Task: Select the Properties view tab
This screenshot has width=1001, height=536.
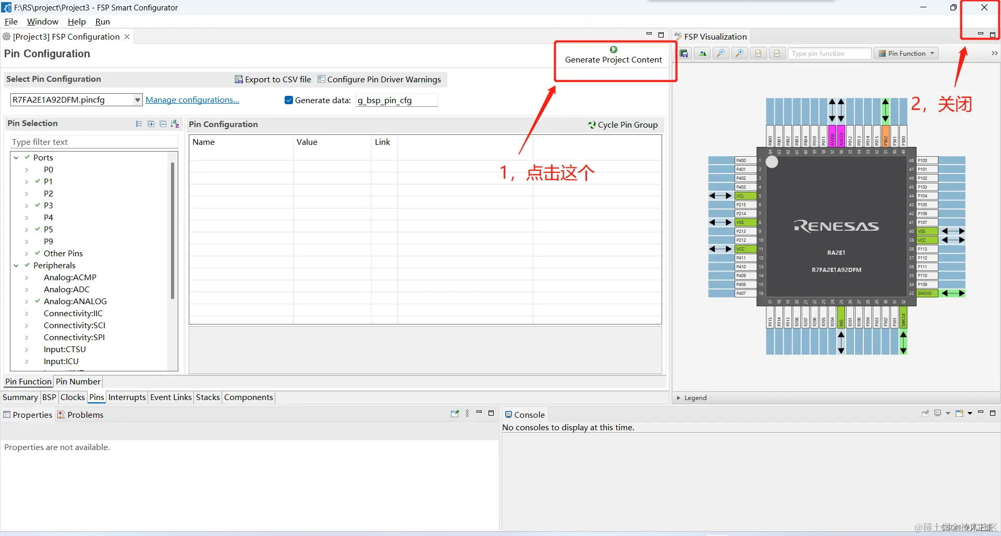Action: pyautogui.click(x=28, y=415)
